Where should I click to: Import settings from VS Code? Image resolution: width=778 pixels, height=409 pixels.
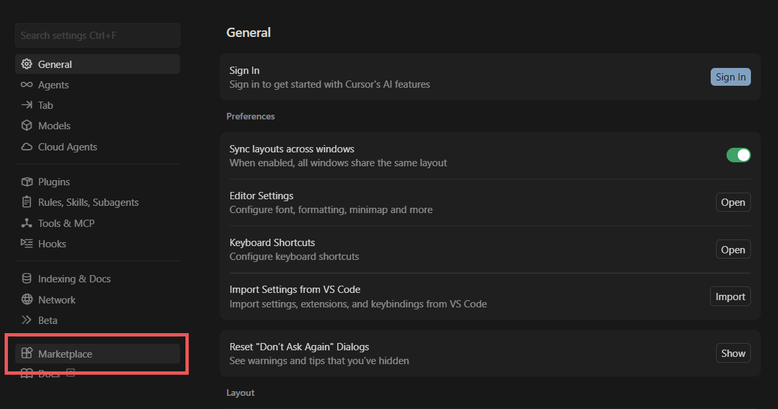730,297
